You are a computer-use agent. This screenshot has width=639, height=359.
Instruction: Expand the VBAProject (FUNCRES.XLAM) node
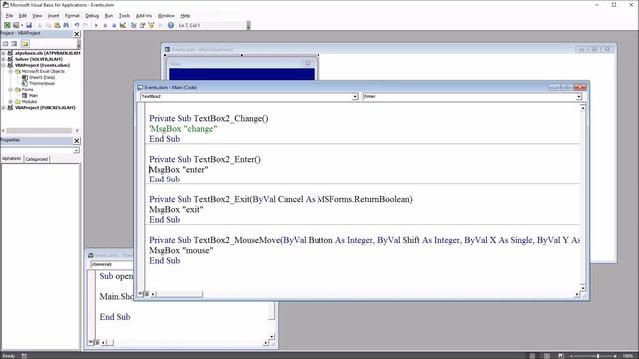pos(4,108)
